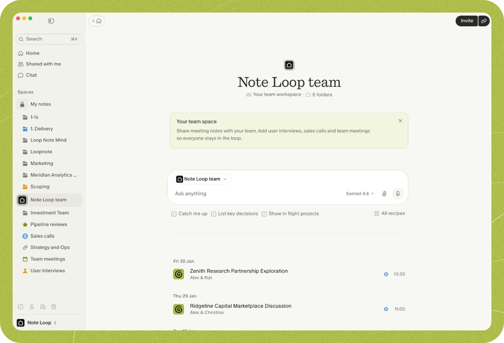504x343 pixels.
Task: Run the List key decisions recipe
Action: [x=234, y=214]
